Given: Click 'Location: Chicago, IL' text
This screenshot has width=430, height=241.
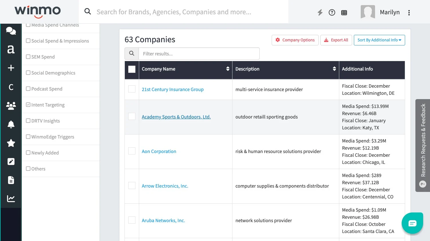Looking at the screenshot, I should (364, 162).
